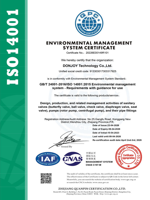
Task: Open the Http://www.qpc.org.cn footer link
Action: pos(109,194)
